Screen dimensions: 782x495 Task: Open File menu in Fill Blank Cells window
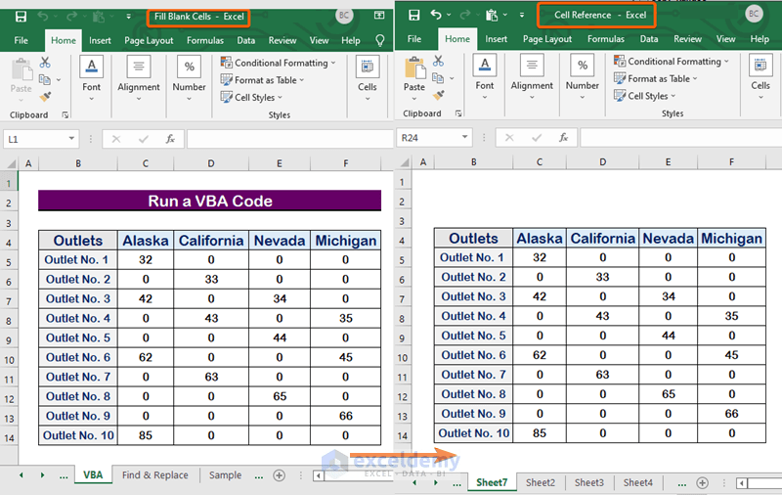coord(21,40)
